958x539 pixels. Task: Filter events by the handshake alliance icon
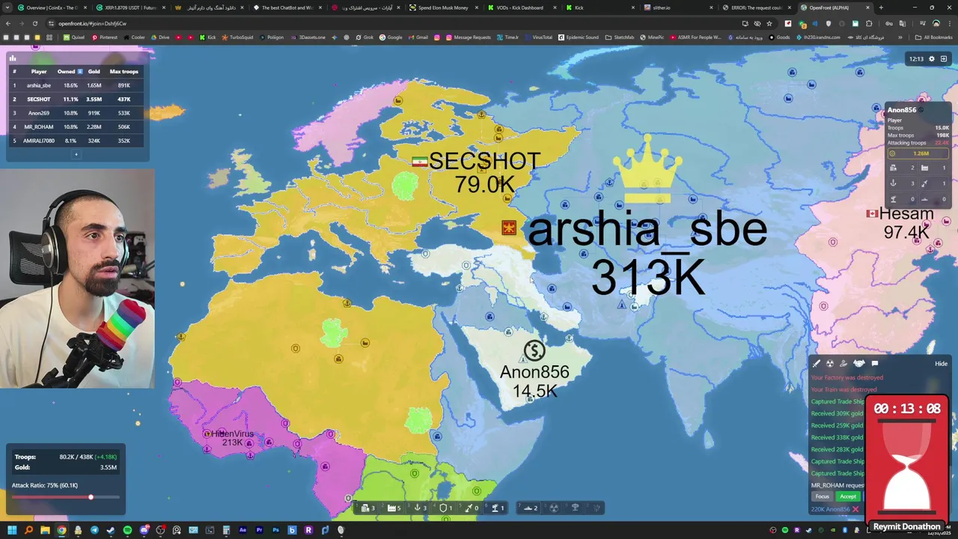click(x=859, y=364)
